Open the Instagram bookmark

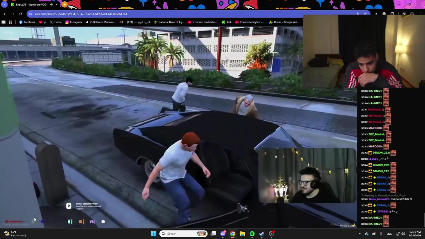[73, 22]
